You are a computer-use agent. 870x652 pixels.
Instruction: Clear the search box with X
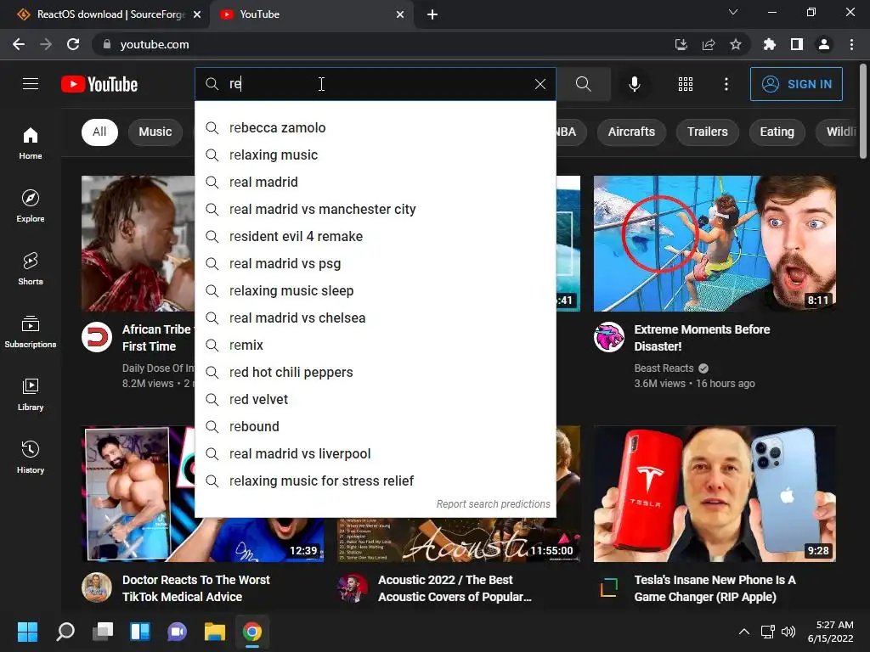click(x=540, y=84)
